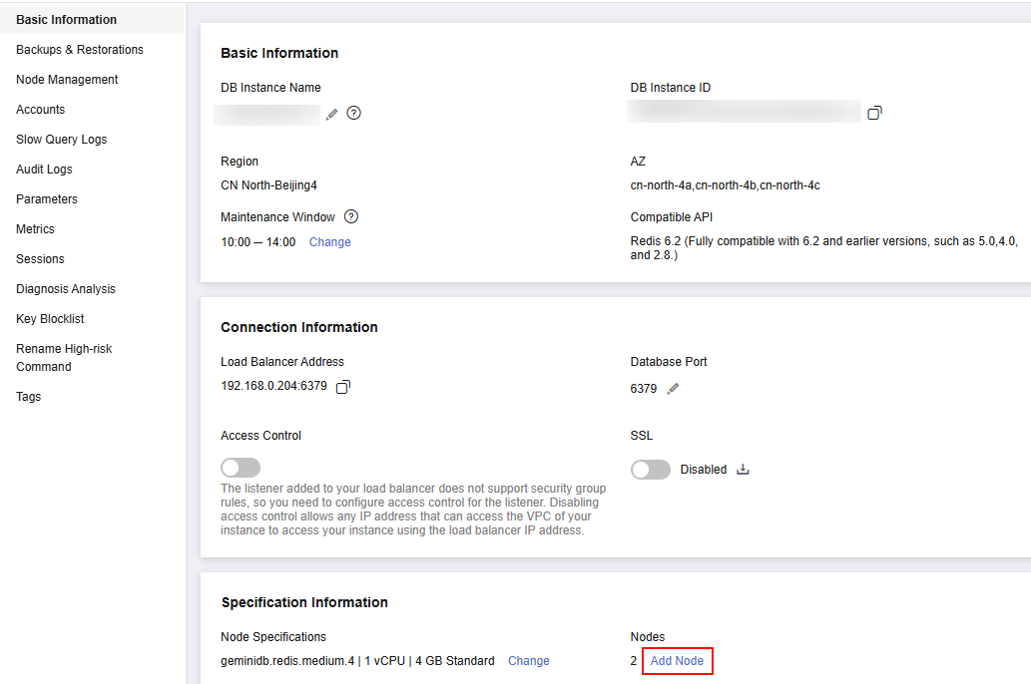Screen dimensions: 1031x684
Task: Navigate to Parameters page
Action: 47,199
